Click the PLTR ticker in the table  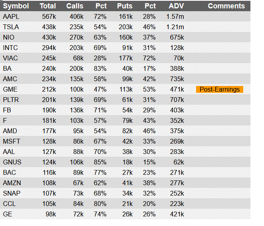click(10, 100)
